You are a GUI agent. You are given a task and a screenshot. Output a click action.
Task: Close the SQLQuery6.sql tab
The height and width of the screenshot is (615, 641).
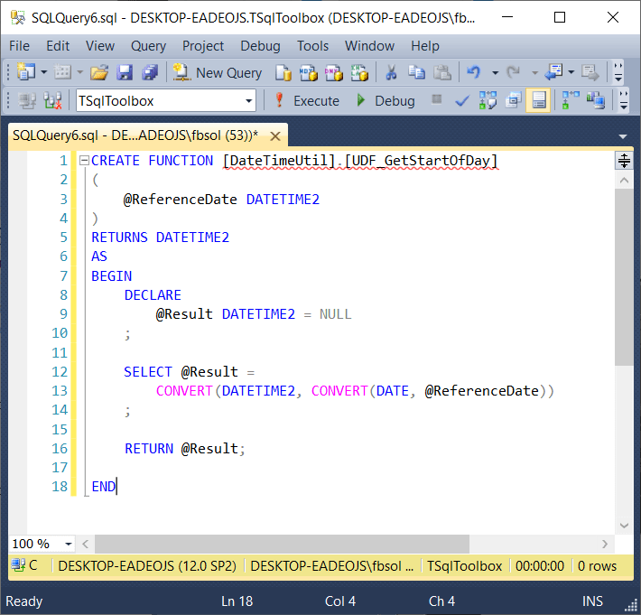point(275,136)
